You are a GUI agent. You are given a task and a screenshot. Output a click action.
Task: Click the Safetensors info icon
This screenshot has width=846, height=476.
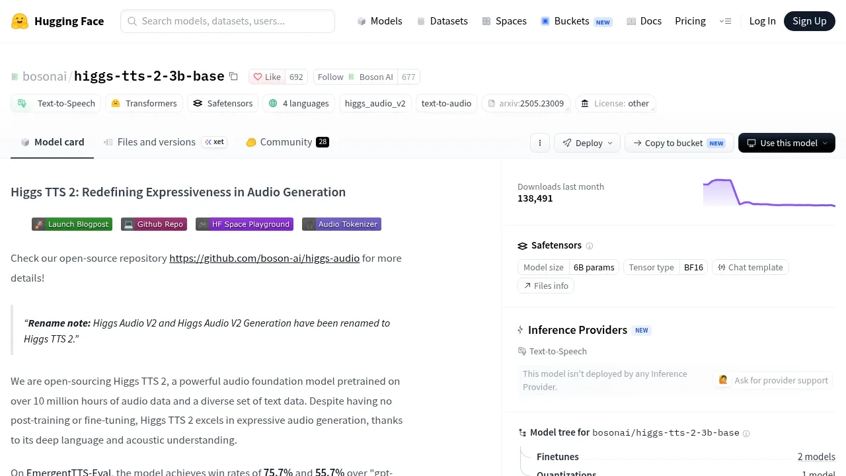pos(590,246)
